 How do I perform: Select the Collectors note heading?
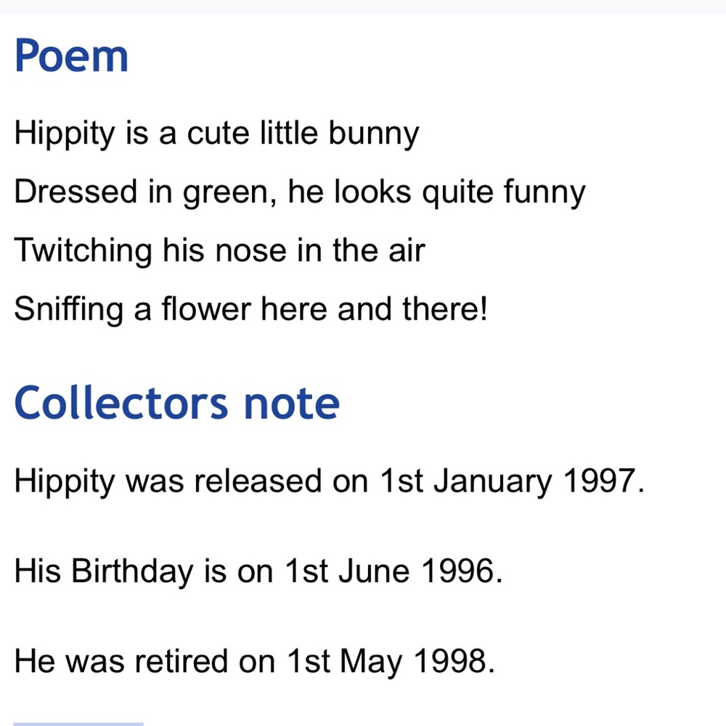pos(177,403)
